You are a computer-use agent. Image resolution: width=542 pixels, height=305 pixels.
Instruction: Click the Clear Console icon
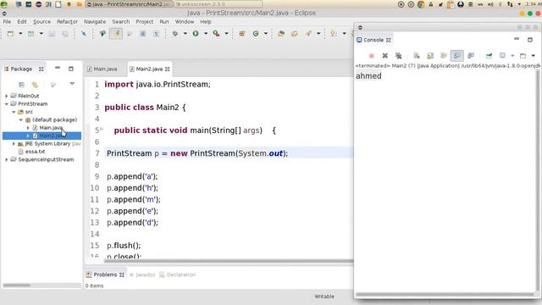click(x=417, y=56)
